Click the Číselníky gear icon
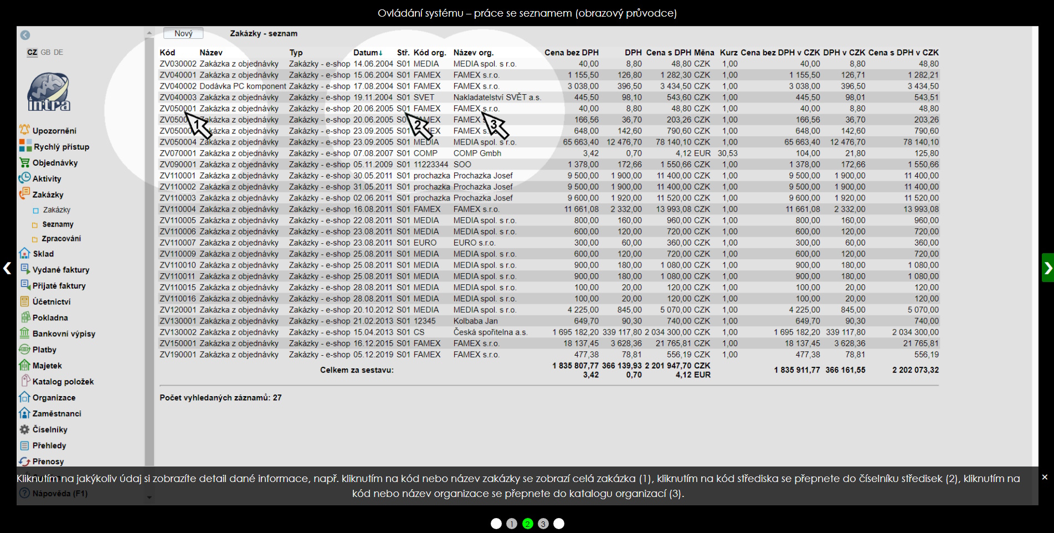 pyautogui.click(x=24, y=429)
